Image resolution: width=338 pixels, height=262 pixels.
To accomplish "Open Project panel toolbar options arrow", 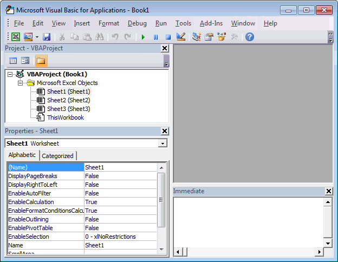I will coord(166,61).
